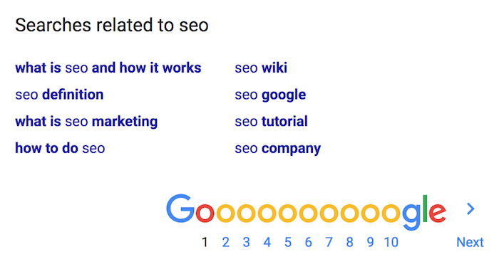Image resolution: width=499 pixels, height=269 pixels.
Task: Go to results page 2
Action: click(x=226, y=243)
